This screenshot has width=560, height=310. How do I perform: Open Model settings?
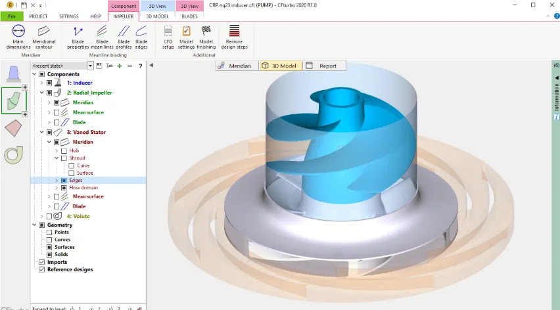(x=186, y=37)
